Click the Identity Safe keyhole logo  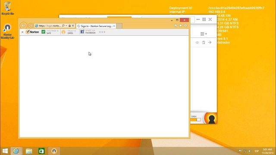point(210,118)
